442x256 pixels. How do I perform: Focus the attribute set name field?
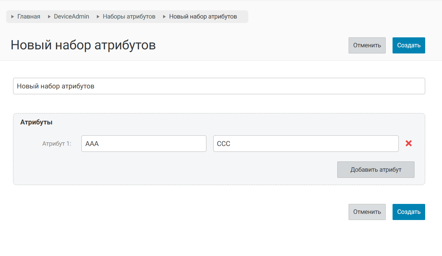coord(219,86)
